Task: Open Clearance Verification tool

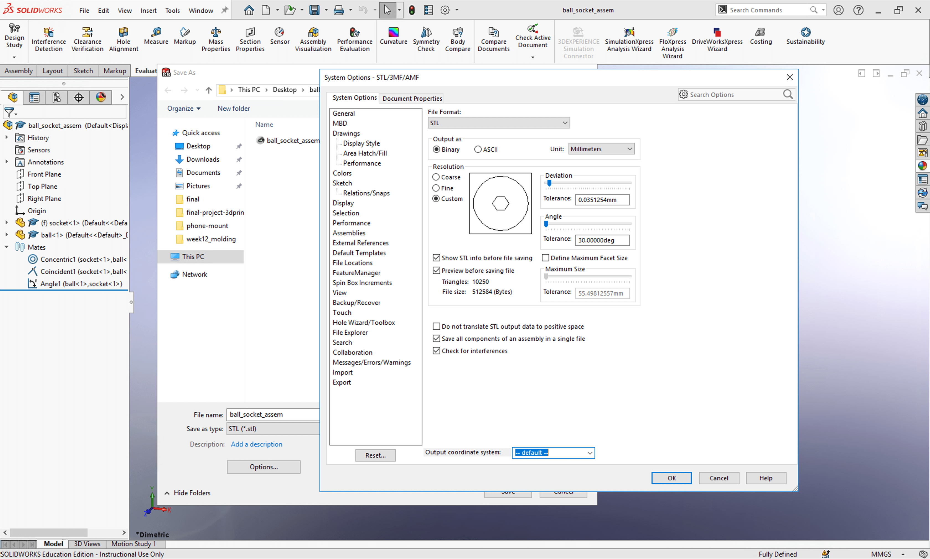Action: point(87,39)
